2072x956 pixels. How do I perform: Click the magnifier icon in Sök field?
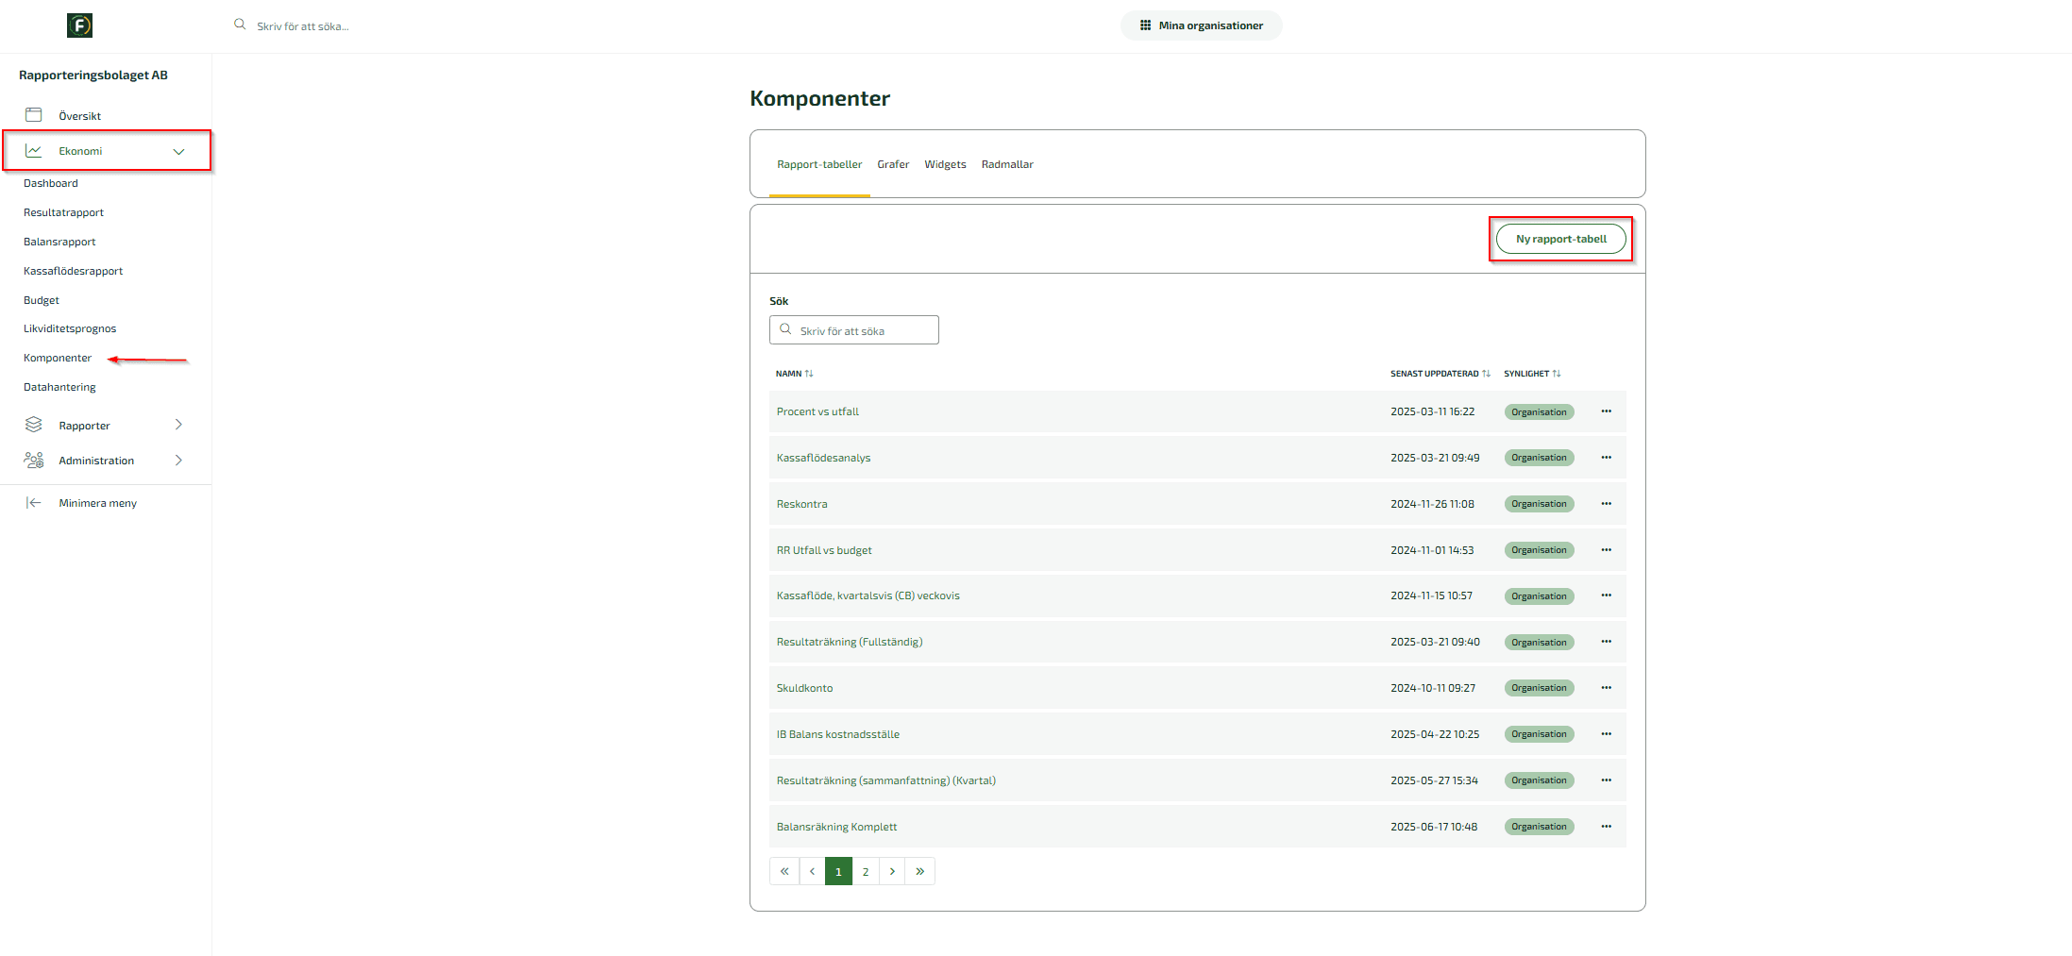tap(785, 330)
